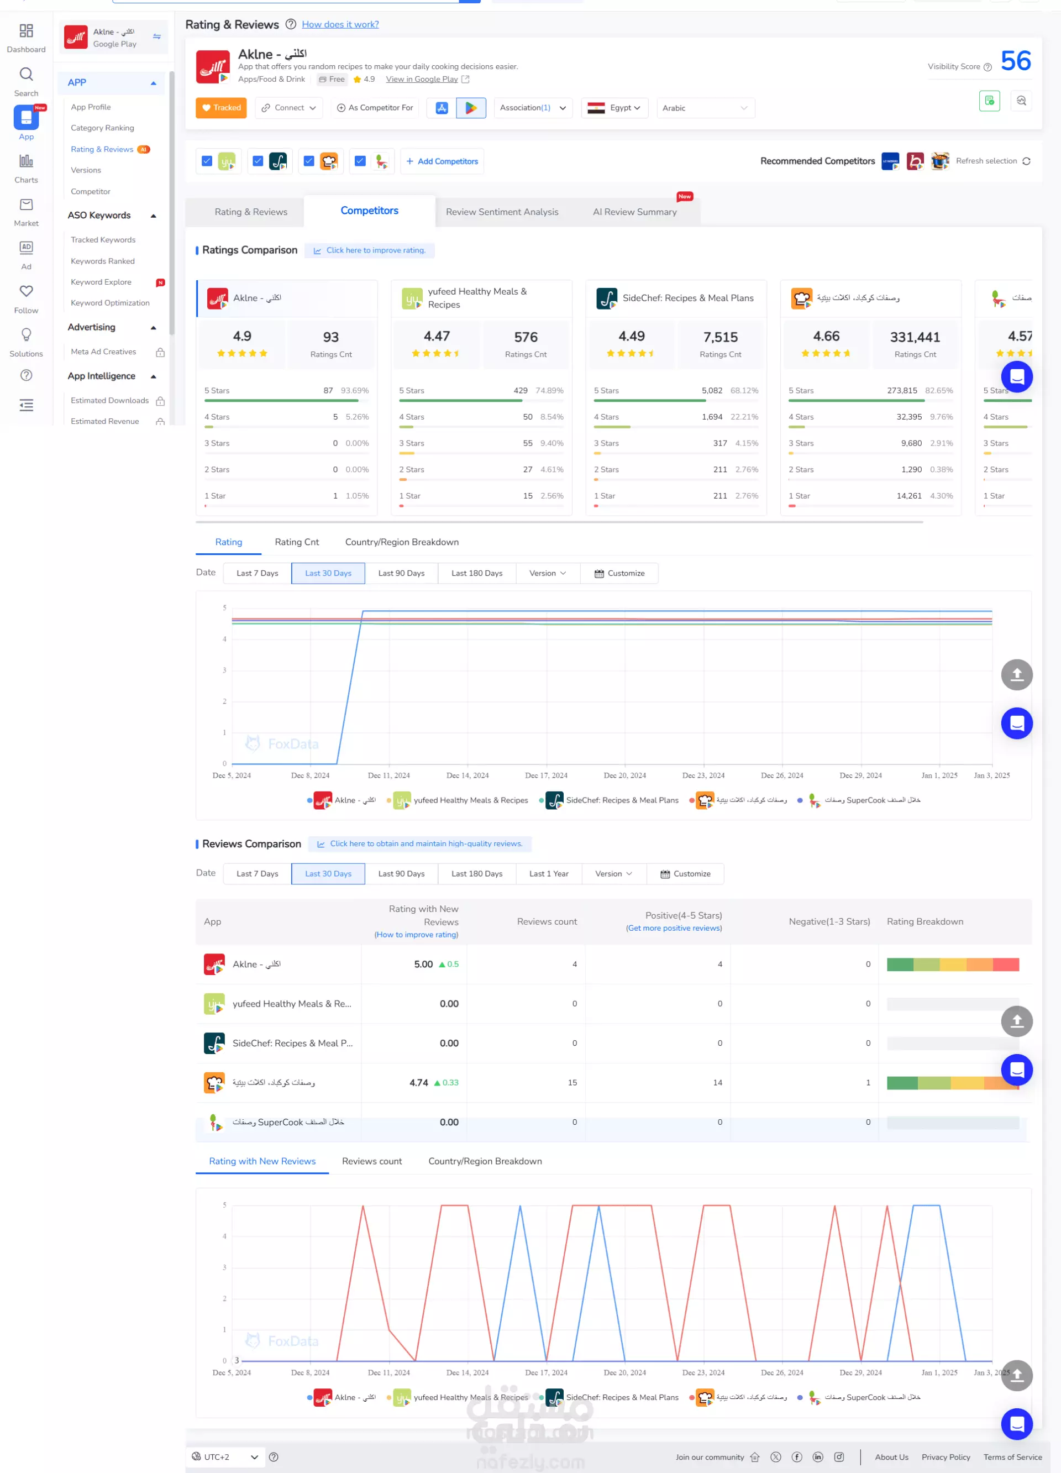Click the timezone help icon beside UTC+2
This screenshot has width=1061, height=1473.
[x=274, y=1457]
